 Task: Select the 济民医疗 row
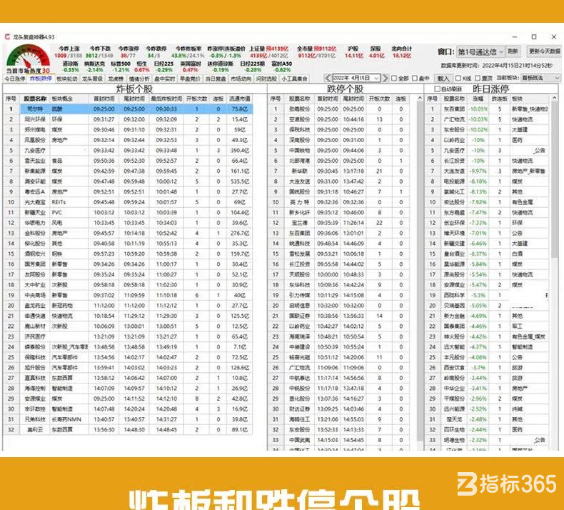tap(128, 337)
